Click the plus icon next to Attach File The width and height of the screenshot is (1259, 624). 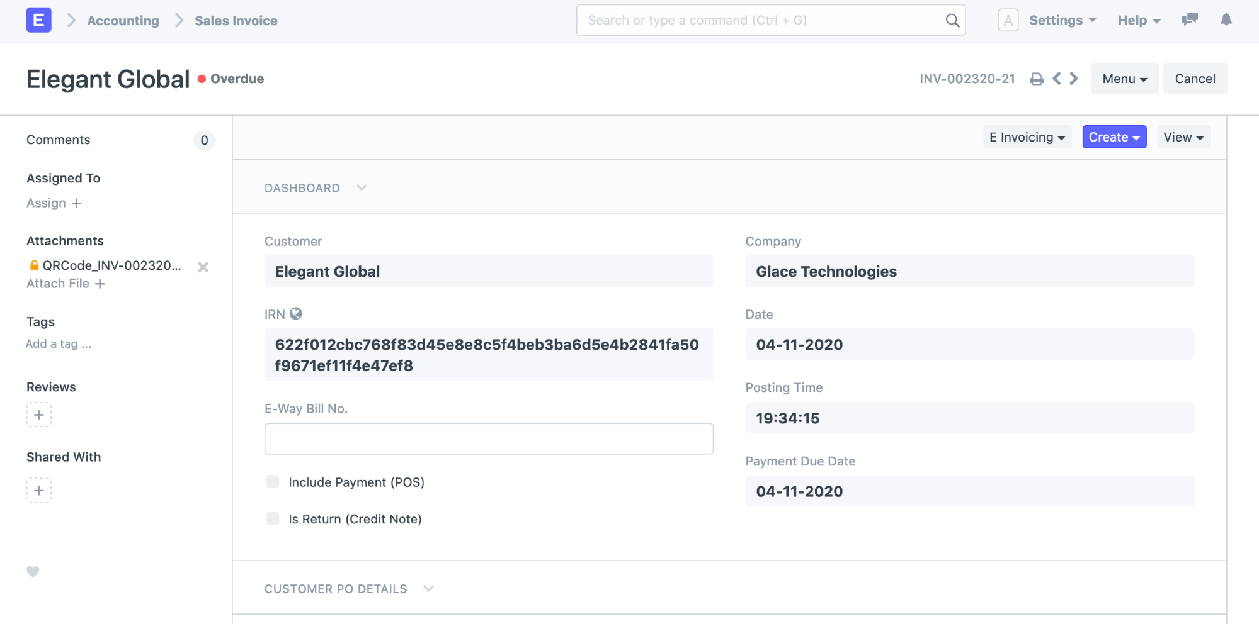point(100,284)
